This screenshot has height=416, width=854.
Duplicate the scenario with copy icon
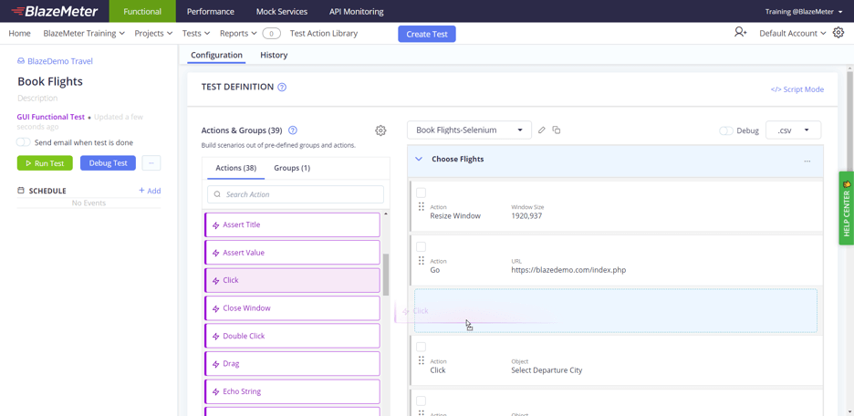pyautogui.click(x=556, y=130)
